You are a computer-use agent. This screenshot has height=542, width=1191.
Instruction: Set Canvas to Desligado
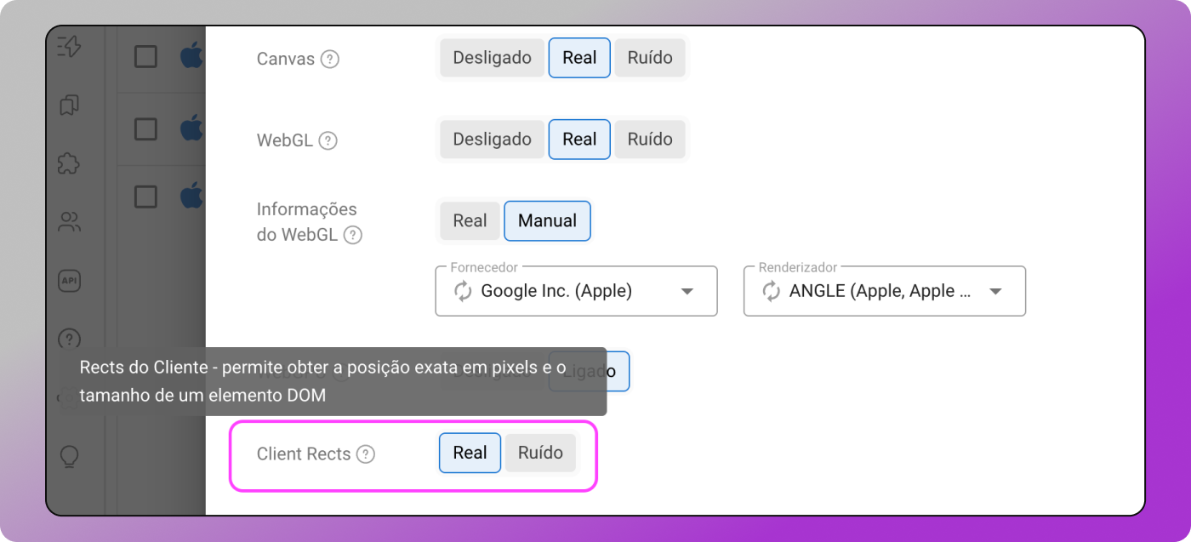[x=492, y=58]
